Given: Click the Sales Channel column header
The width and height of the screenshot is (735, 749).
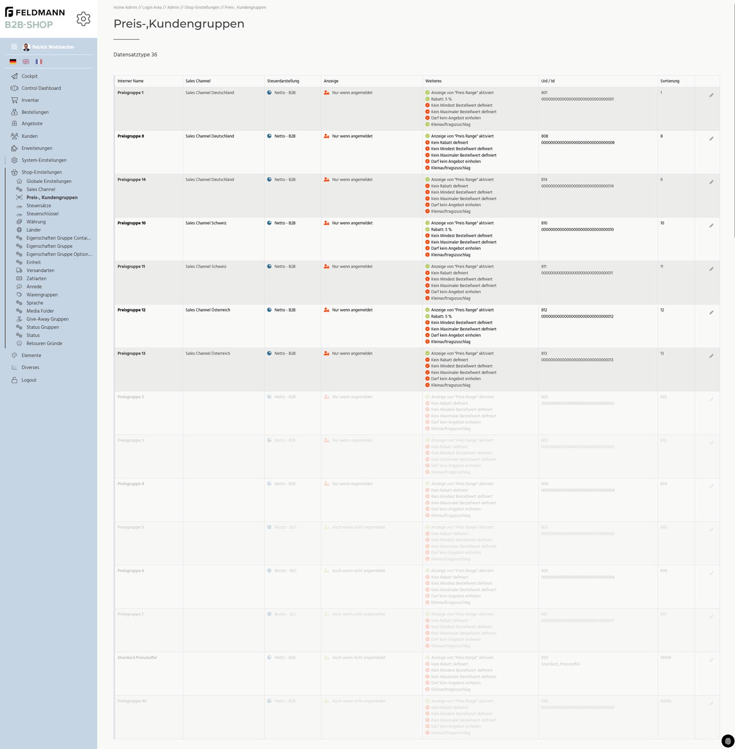Looking at the screenshot, I should click(x=198, y=81).
